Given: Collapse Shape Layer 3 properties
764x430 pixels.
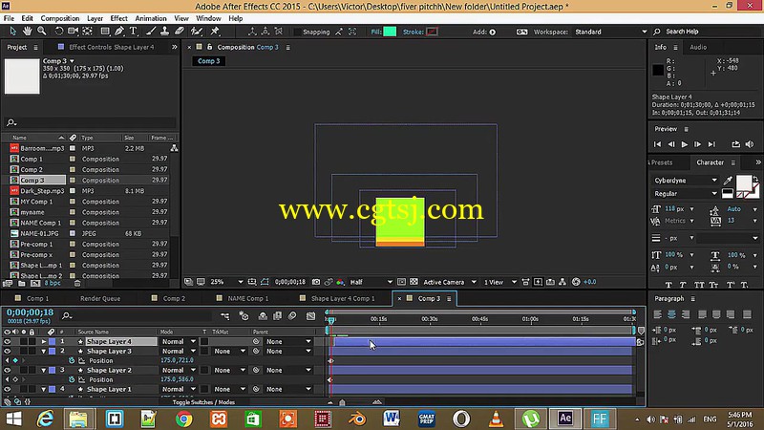Looking at the screenshot, I should coord(43,351).
